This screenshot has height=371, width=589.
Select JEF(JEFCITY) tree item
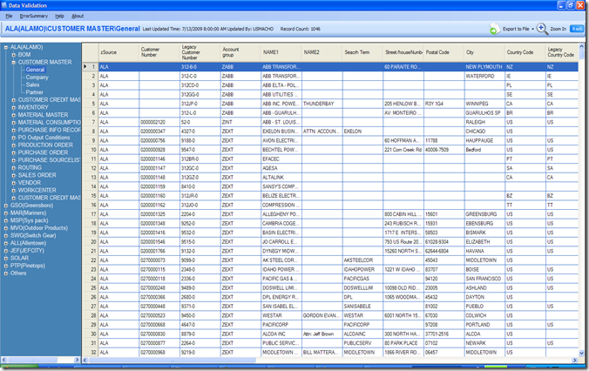pyautogui.click(x=27, y=251)
